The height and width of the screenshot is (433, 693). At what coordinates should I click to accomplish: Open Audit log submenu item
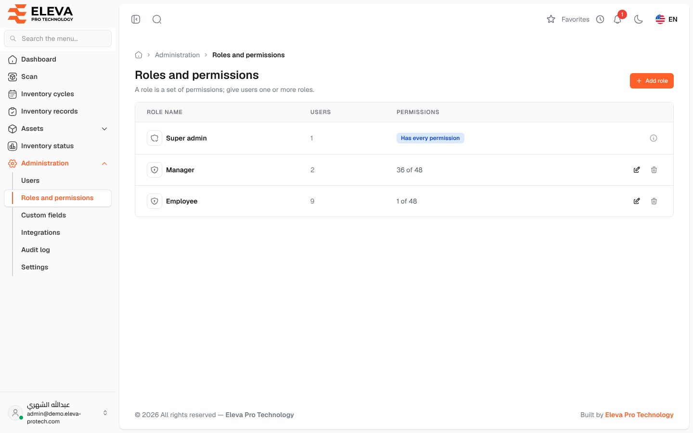(x=36, y=250)
